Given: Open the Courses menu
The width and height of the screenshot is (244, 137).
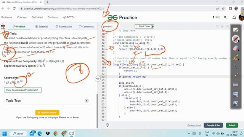Looking at the screenshot, I should (x=22, y=18).
